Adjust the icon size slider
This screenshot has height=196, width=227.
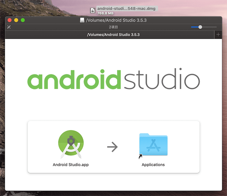(200, 27)
